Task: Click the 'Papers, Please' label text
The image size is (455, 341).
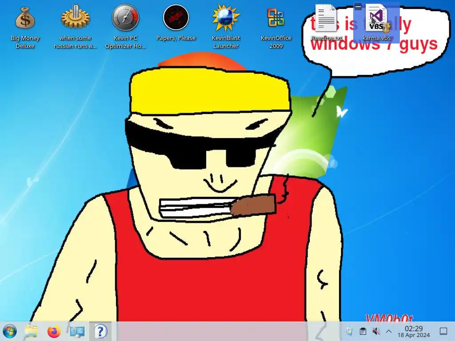Action: click(x=176, y=38)
